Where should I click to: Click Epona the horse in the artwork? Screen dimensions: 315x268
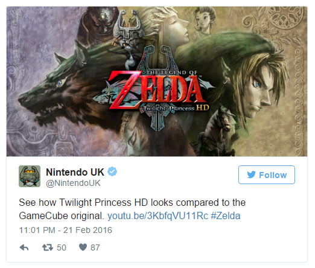[216, 133]
